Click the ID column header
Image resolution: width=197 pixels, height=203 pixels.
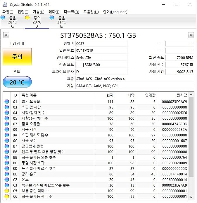[15, 95]
